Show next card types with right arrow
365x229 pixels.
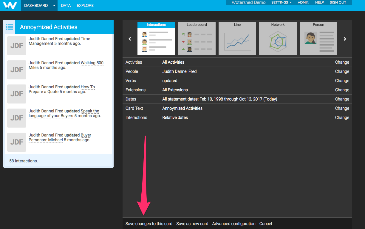[x=345, y=39]
